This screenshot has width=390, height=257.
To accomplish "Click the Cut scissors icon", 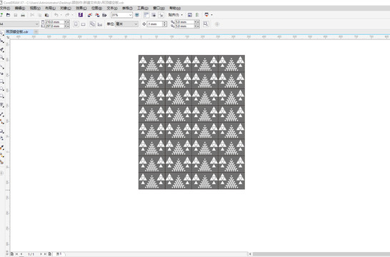I will point(32,15).
